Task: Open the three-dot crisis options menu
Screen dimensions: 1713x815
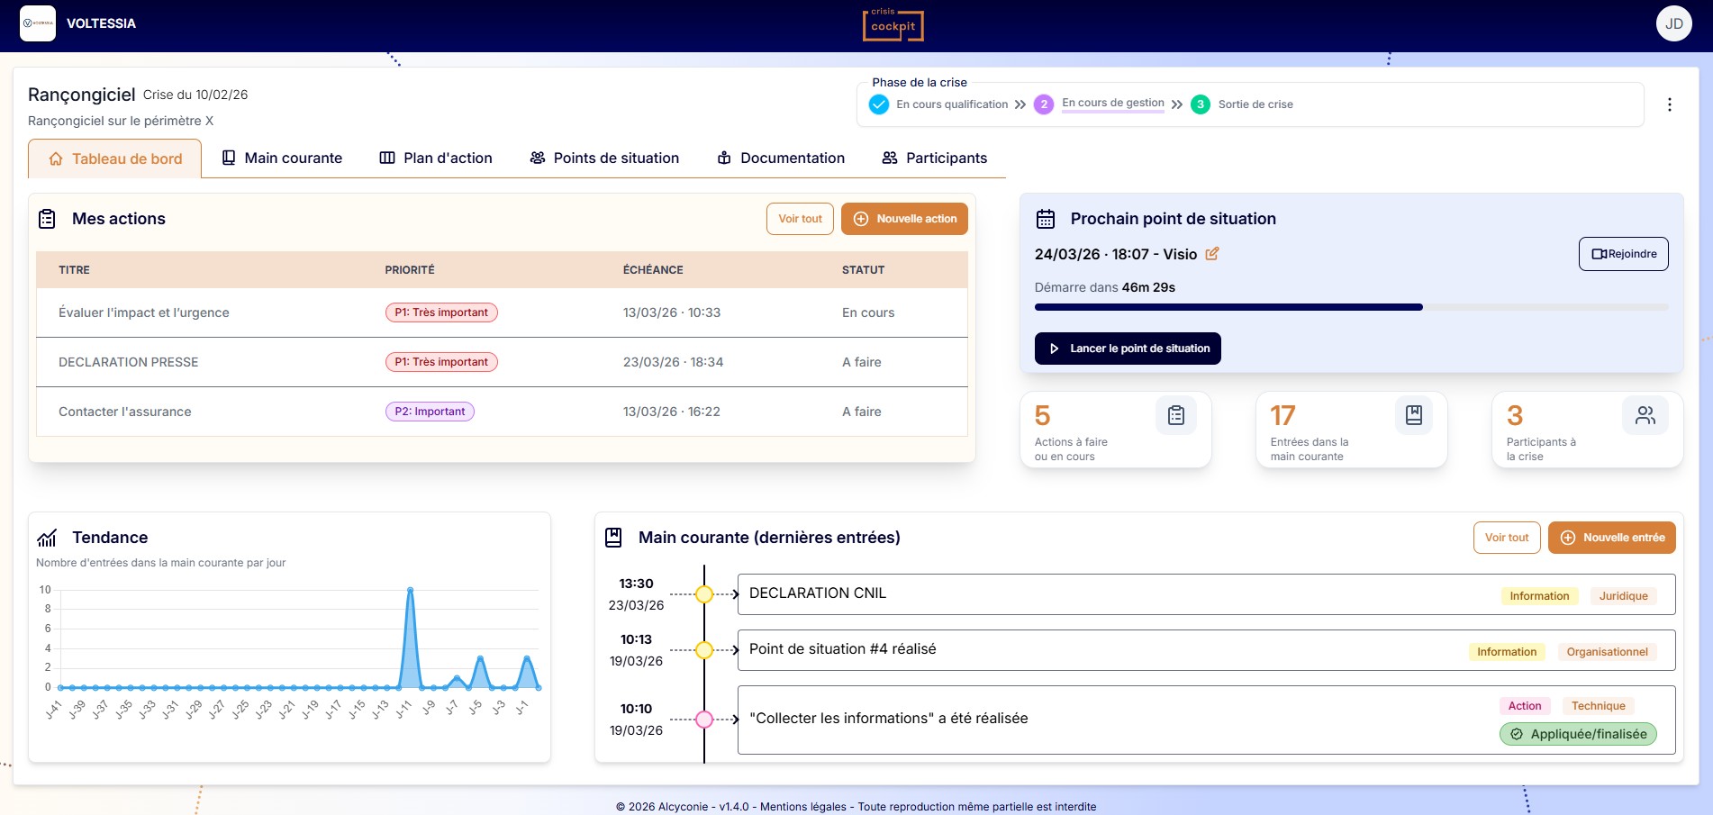Action: coord(1669,104)
